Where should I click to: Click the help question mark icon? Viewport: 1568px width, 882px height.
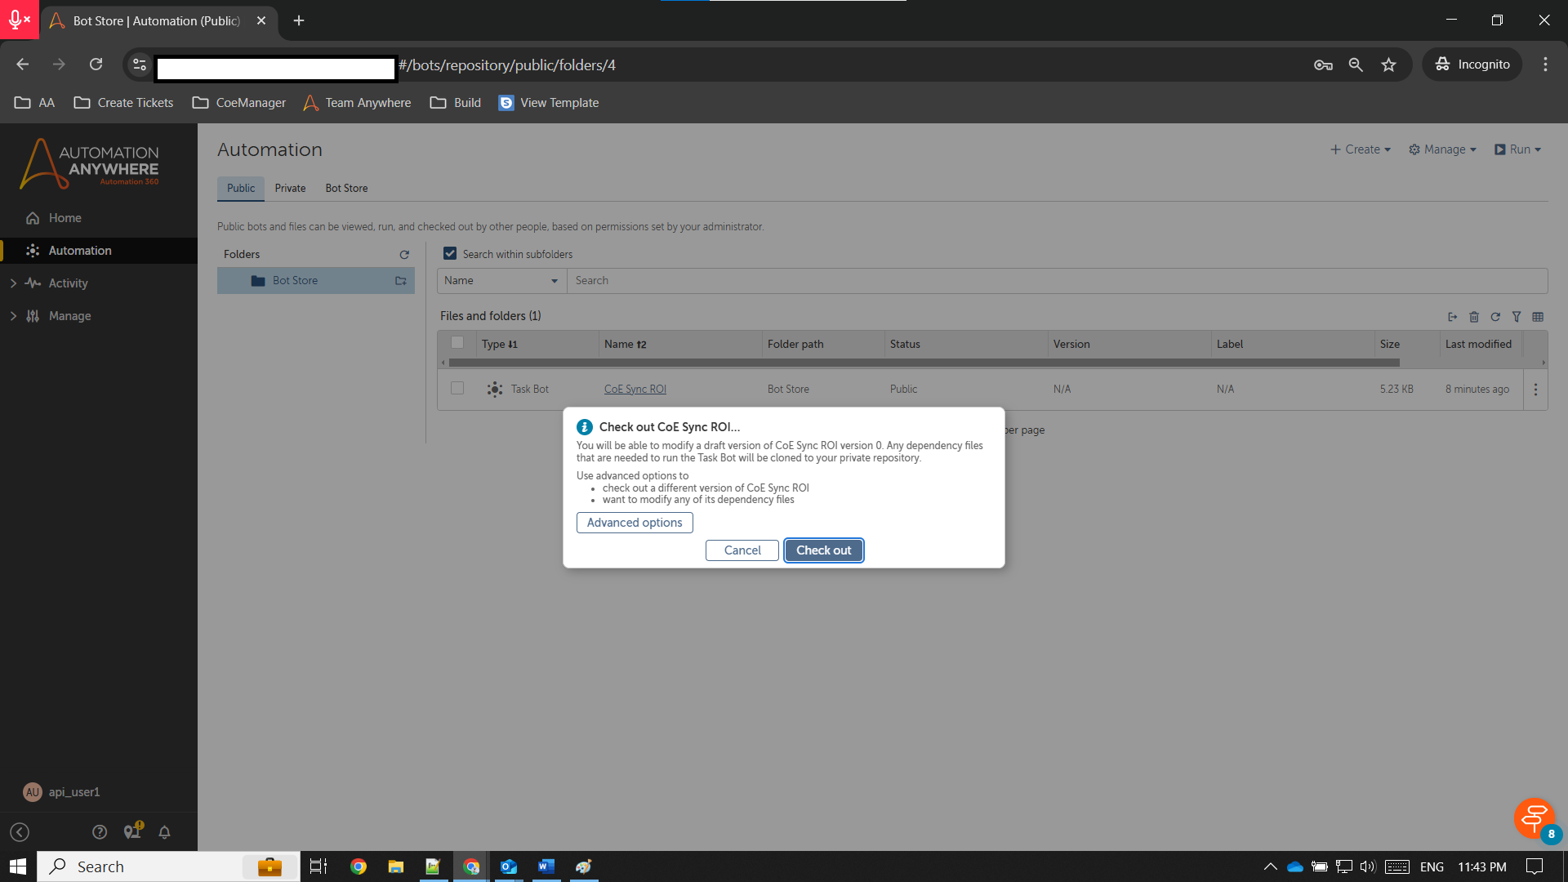(100, 832)
